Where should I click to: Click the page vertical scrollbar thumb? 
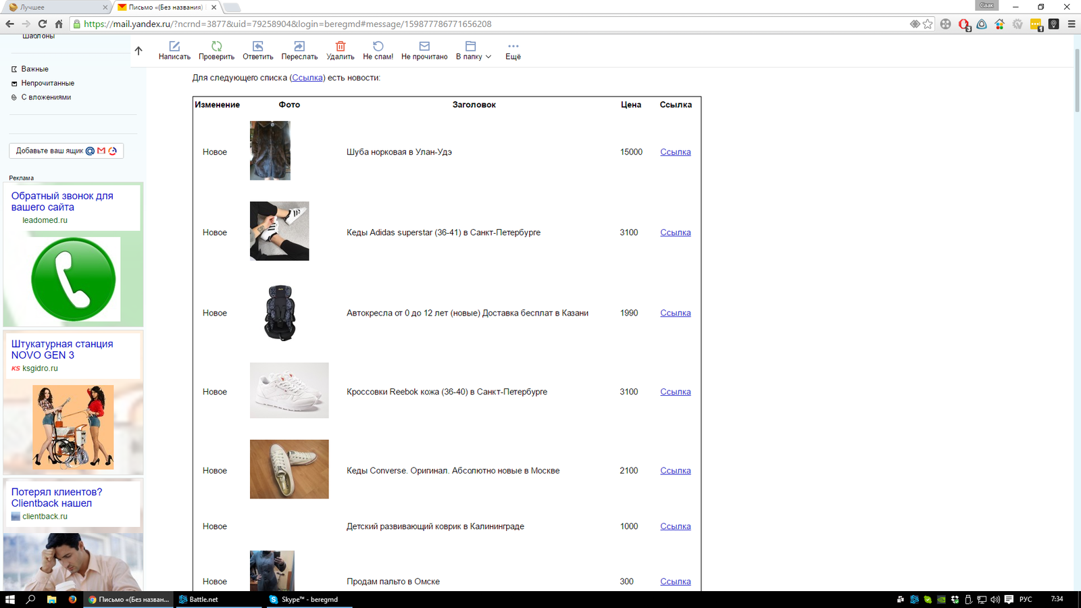point(1077,80)
